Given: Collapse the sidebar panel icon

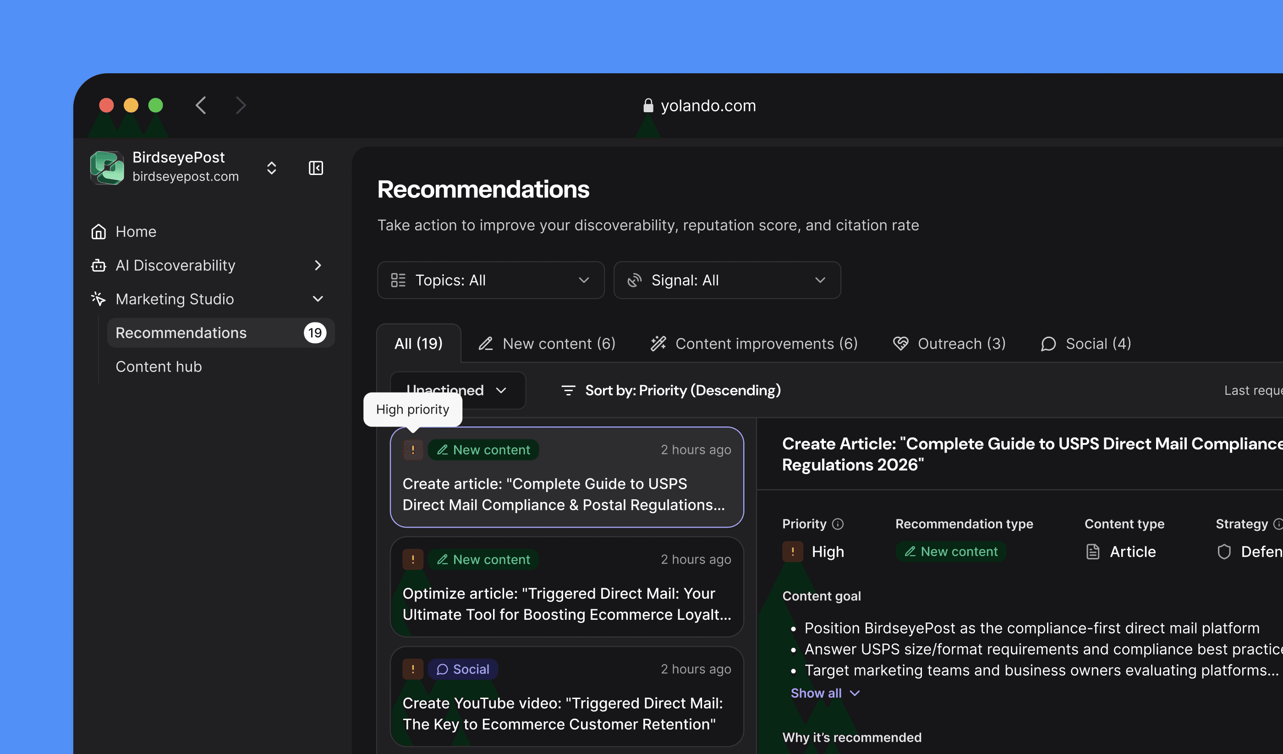Looking at the screenshot, I should click(x=316, y=168).
